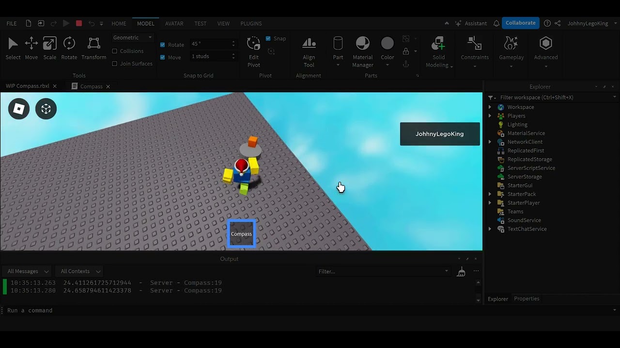Open the Geometric mode dropdown
620x348 pixels.
pos(132,38)
